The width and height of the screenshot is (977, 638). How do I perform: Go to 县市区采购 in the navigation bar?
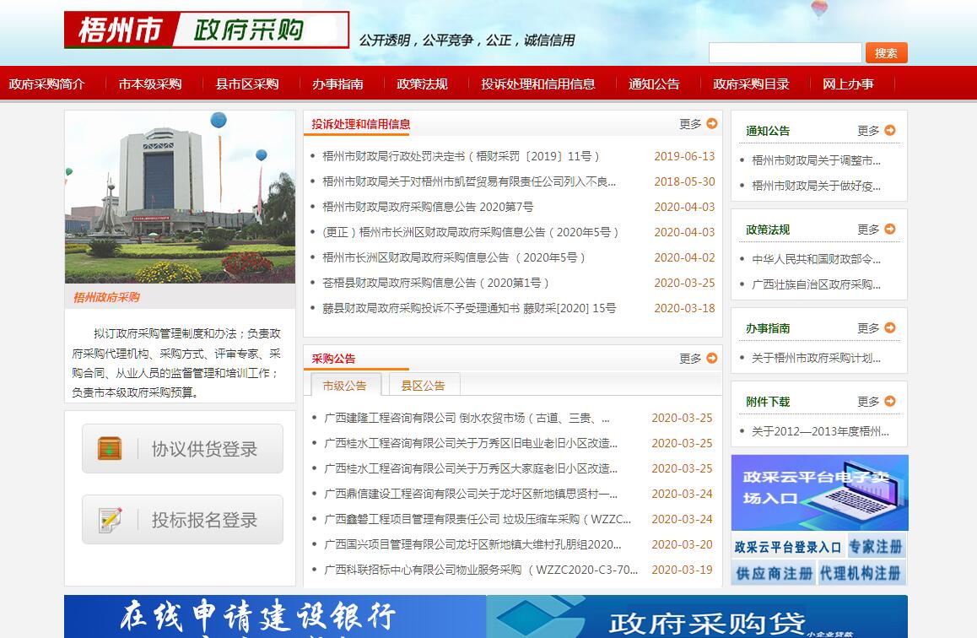[246, 84]
